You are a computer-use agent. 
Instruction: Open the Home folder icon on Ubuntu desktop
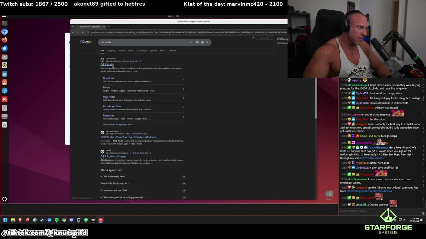point(329,195)
